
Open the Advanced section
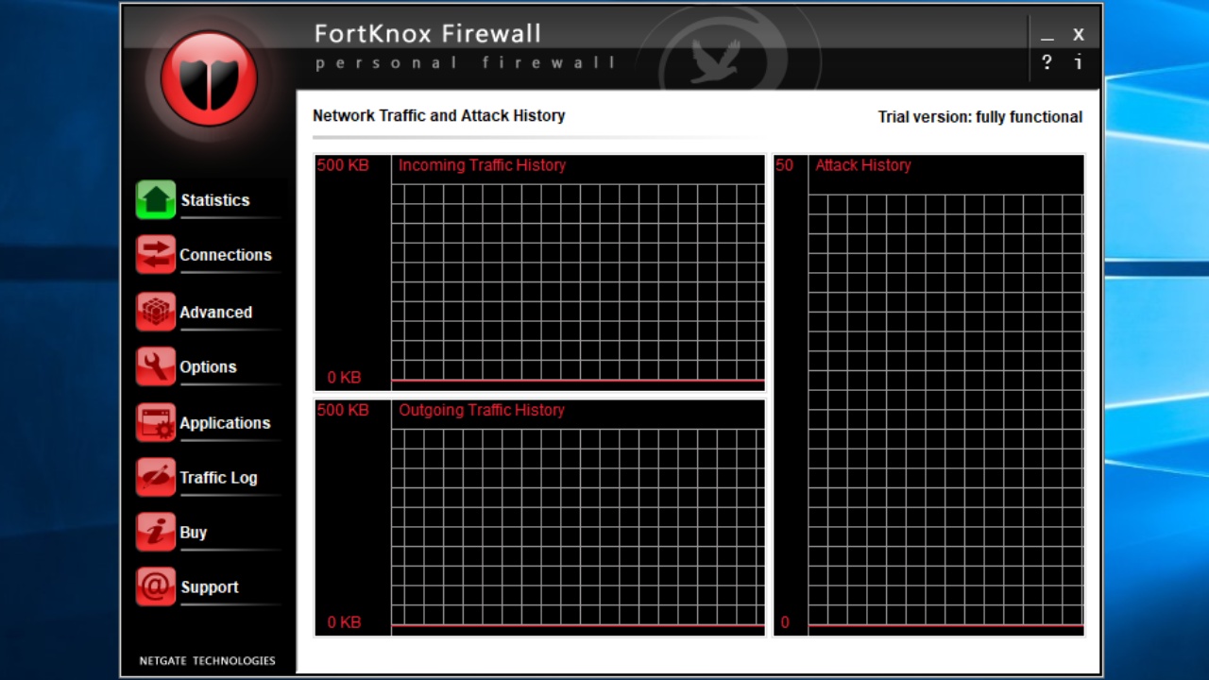pos(216,312)
